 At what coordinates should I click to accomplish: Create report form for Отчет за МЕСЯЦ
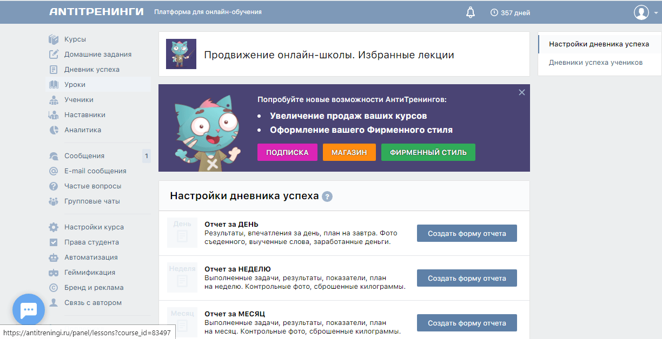pyautogui.click(x=467, y=323)
